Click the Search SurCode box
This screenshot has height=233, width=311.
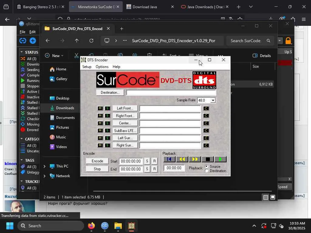pyautogui.click(x=250, y=41)
